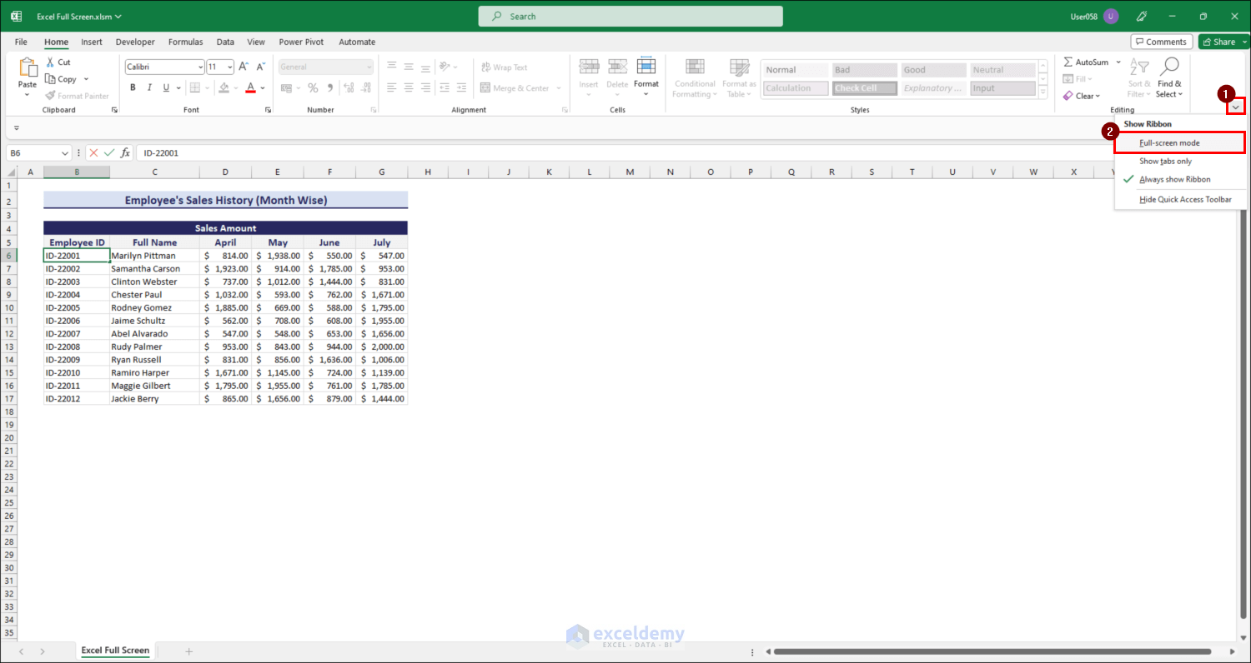Cut the selection with the scissors icon
The image size is (1251, 663).
(x=51, y=62)
